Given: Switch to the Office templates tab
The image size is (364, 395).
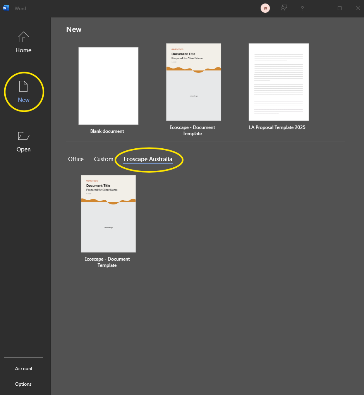Looking at the screenshot, I should [76, 159].
